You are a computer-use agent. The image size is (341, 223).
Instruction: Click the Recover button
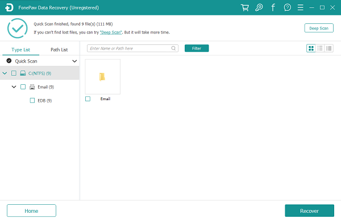coord(310,210)
